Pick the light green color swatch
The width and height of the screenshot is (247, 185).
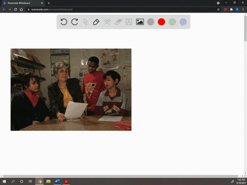172,22
